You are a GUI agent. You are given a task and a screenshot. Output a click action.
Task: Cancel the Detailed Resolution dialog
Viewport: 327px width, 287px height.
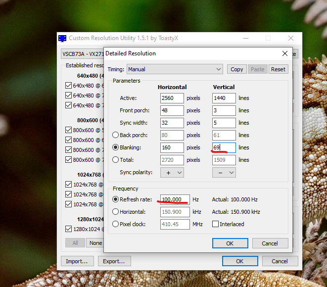pos(270,243)
